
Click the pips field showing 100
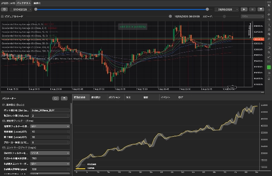(50, 169)
